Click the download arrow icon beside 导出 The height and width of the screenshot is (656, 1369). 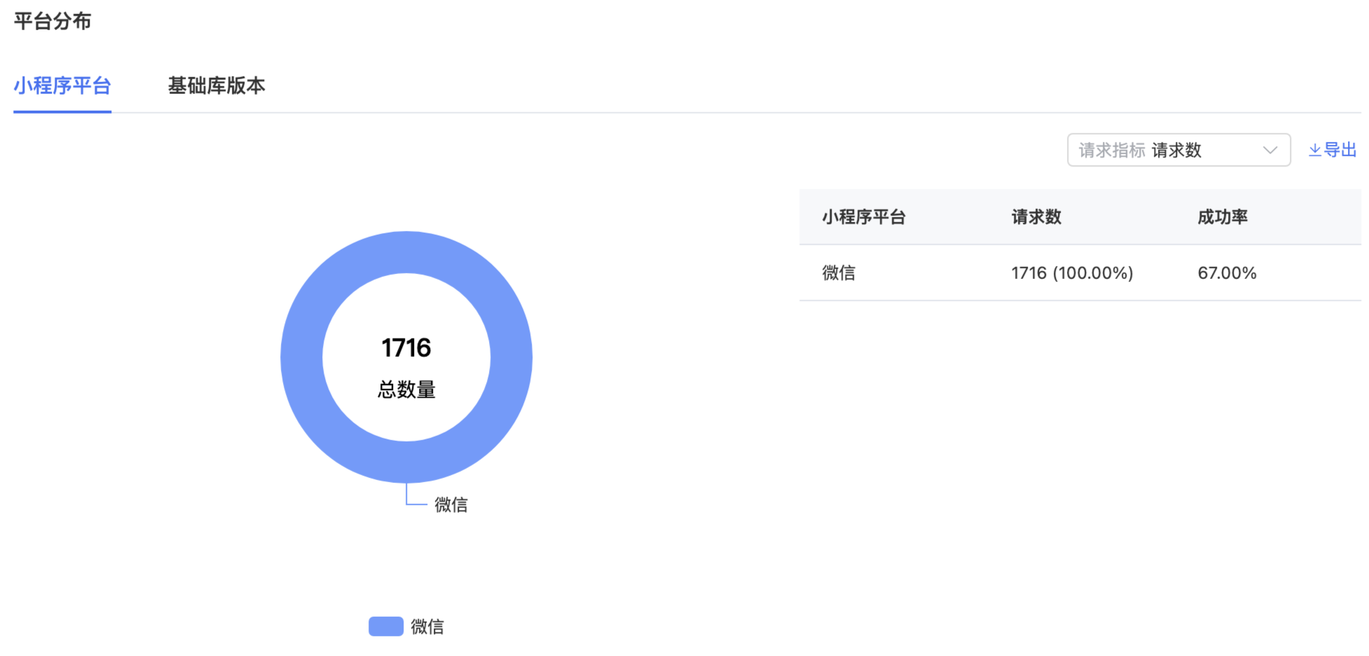coord(1315,150)
